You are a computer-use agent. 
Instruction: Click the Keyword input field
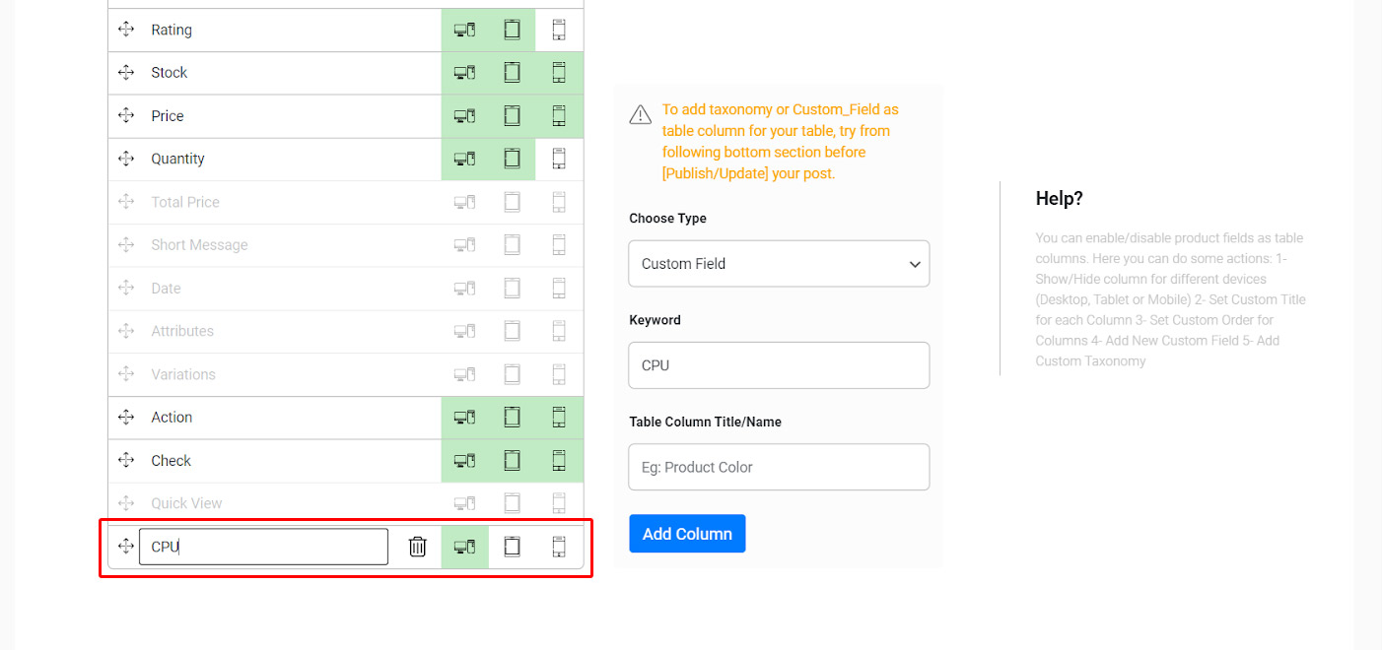pyautogui.click(x=779, y=365)
